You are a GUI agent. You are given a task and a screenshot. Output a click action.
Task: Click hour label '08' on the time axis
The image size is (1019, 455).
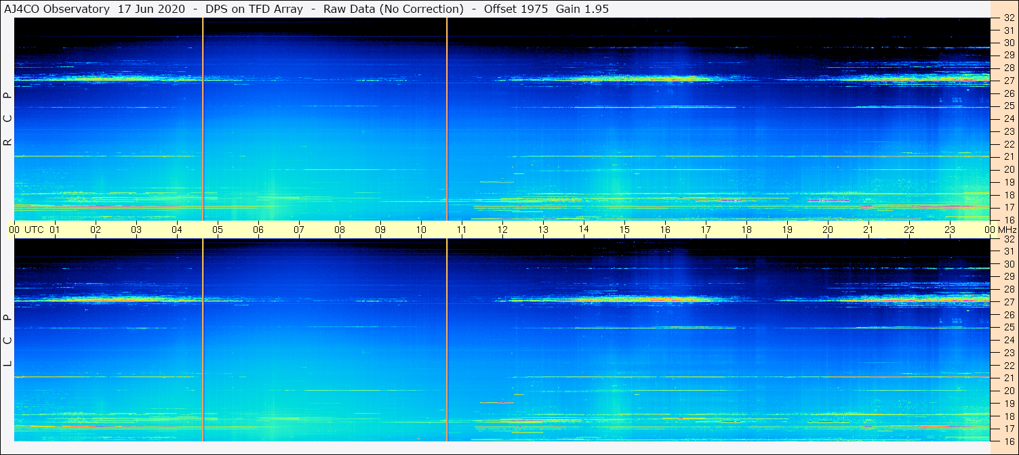[x=340, y=230]
